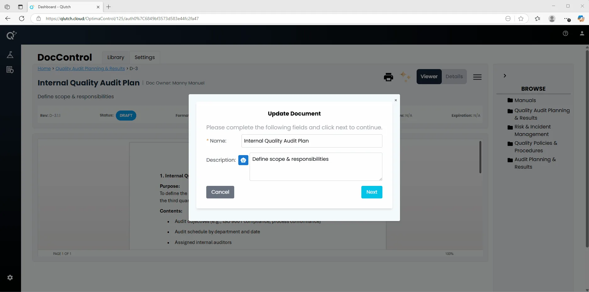This screenshot has width=589, height=292.
Task: Open the new tab plus button
Action: point(109,7)
